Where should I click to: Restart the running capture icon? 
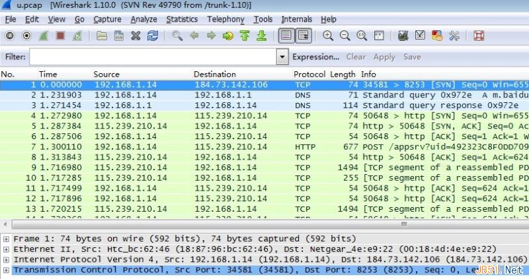pyautogui.click(x=77, y=36)
